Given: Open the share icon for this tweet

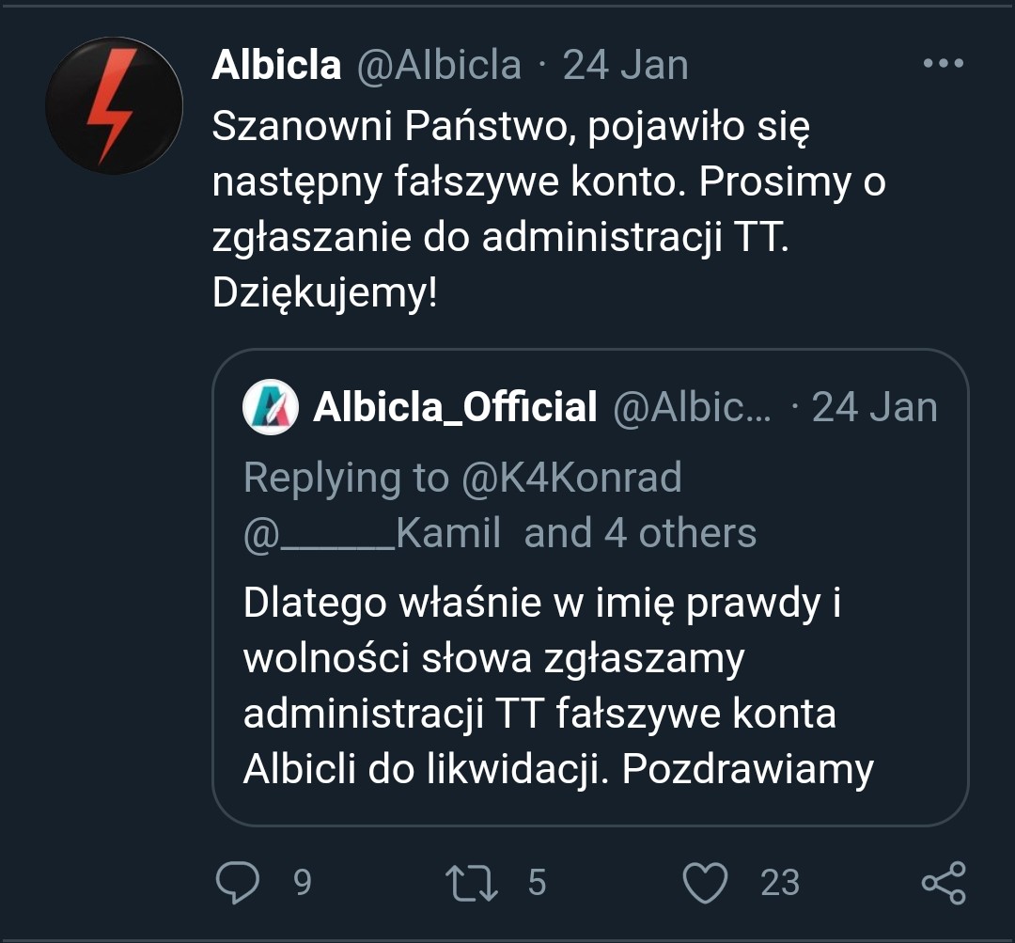Looking at the screenshot, I should 943,883.
